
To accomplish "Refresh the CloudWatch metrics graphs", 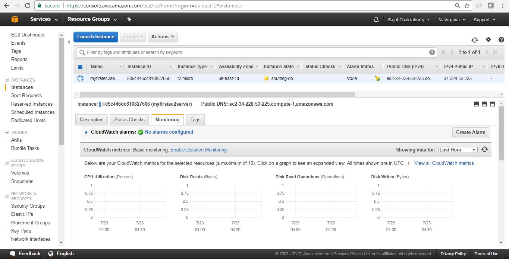I will 484,150.
